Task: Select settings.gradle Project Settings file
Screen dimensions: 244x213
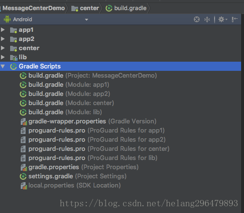Action: click(73, 176)
